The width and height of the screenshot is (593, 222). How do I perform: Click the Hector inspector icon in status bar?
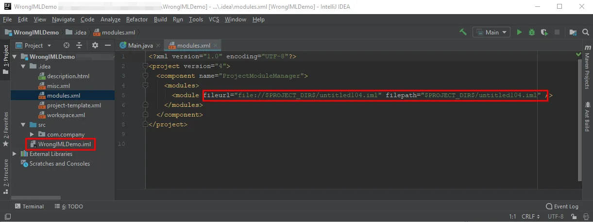click(585, 216)
